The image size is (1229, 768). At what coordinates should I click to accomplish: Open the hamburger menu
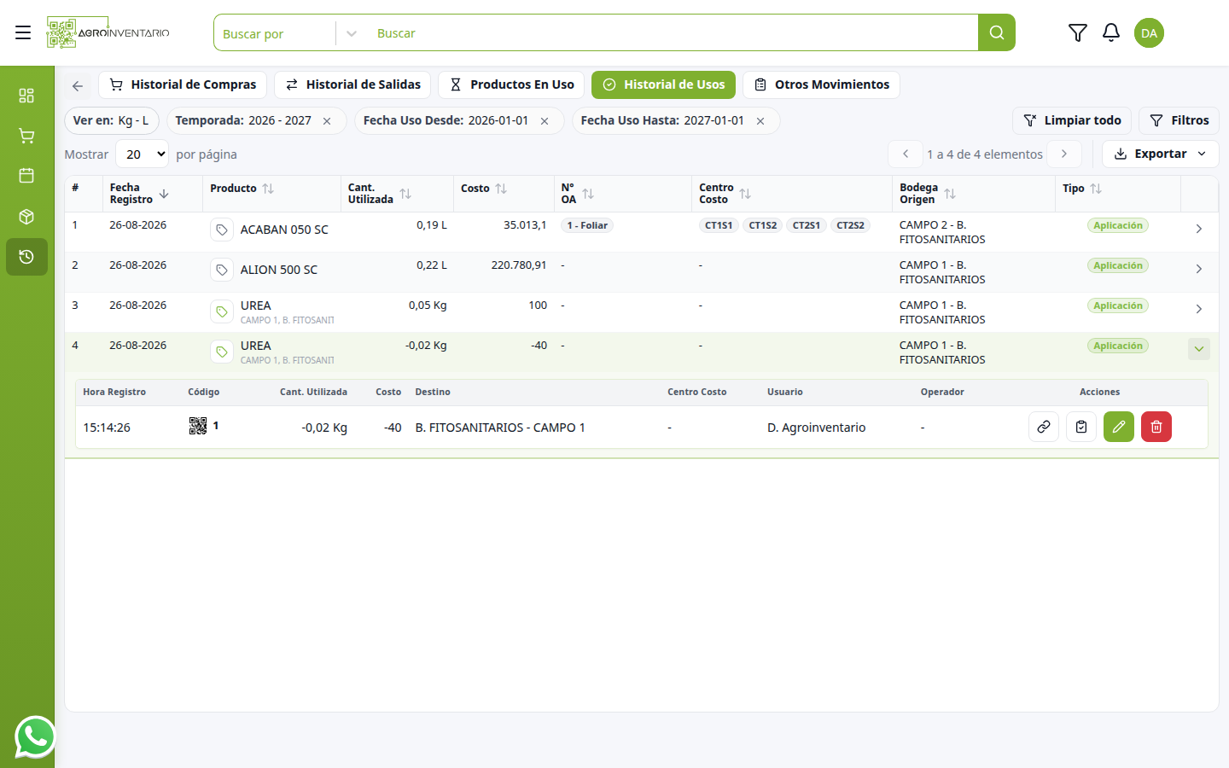[23, 32]
